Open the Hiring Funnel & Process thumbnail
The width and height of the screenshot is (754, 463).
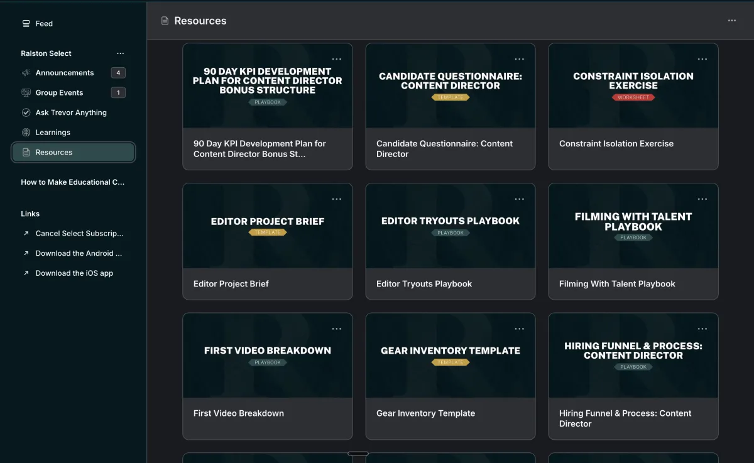[x=633, y=356]
